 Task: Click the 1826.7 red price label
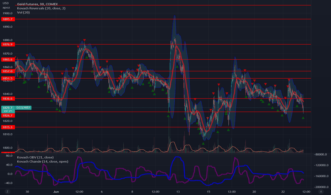click(8, 116)
